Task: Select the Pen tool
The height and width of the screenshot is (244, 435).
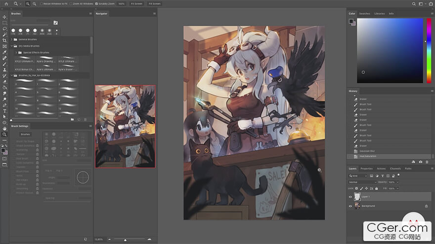Action: [4, 105]
